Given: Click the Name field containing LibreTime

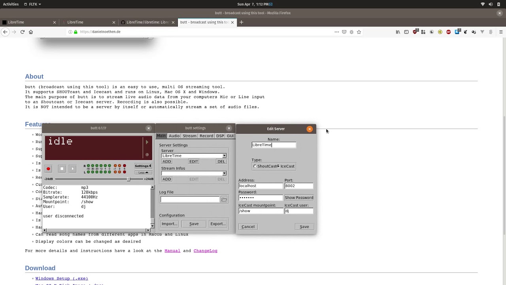Looking at the screenshot, I should click(x=274, y=145).
